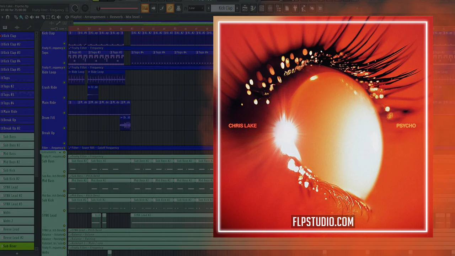Open the piano roll view icon
Screen dimensions: 455x256
[253, 8]
